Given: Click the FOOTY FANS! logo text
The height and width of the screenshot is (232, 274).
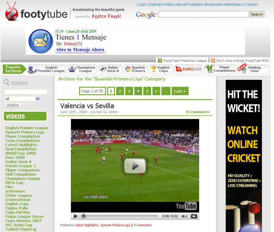Looking at the screenshot, I should point(106,17).
